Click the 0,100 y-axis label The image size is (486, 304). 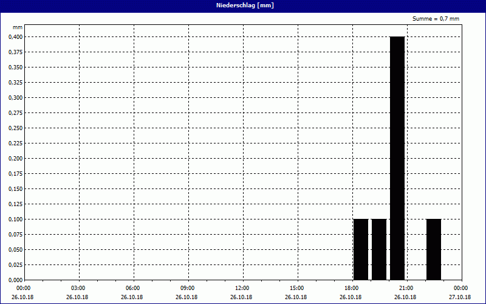coord(15,219)
